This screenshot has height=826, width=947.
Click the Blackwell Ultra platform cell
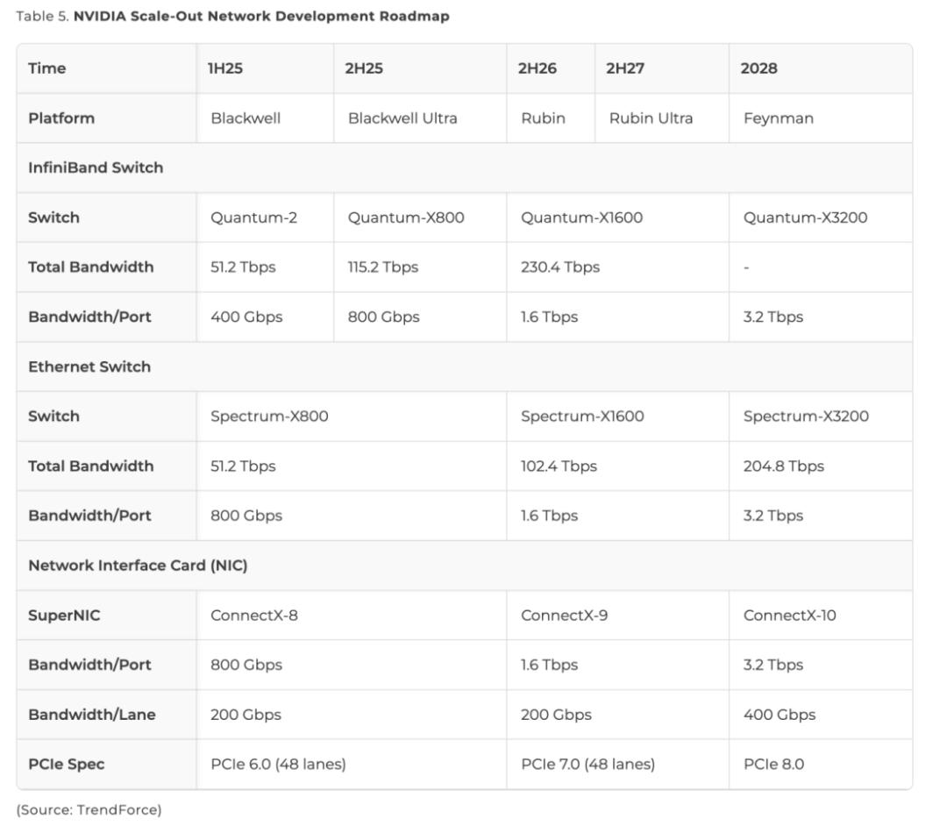pyautogui.click(x=402, y=118)
